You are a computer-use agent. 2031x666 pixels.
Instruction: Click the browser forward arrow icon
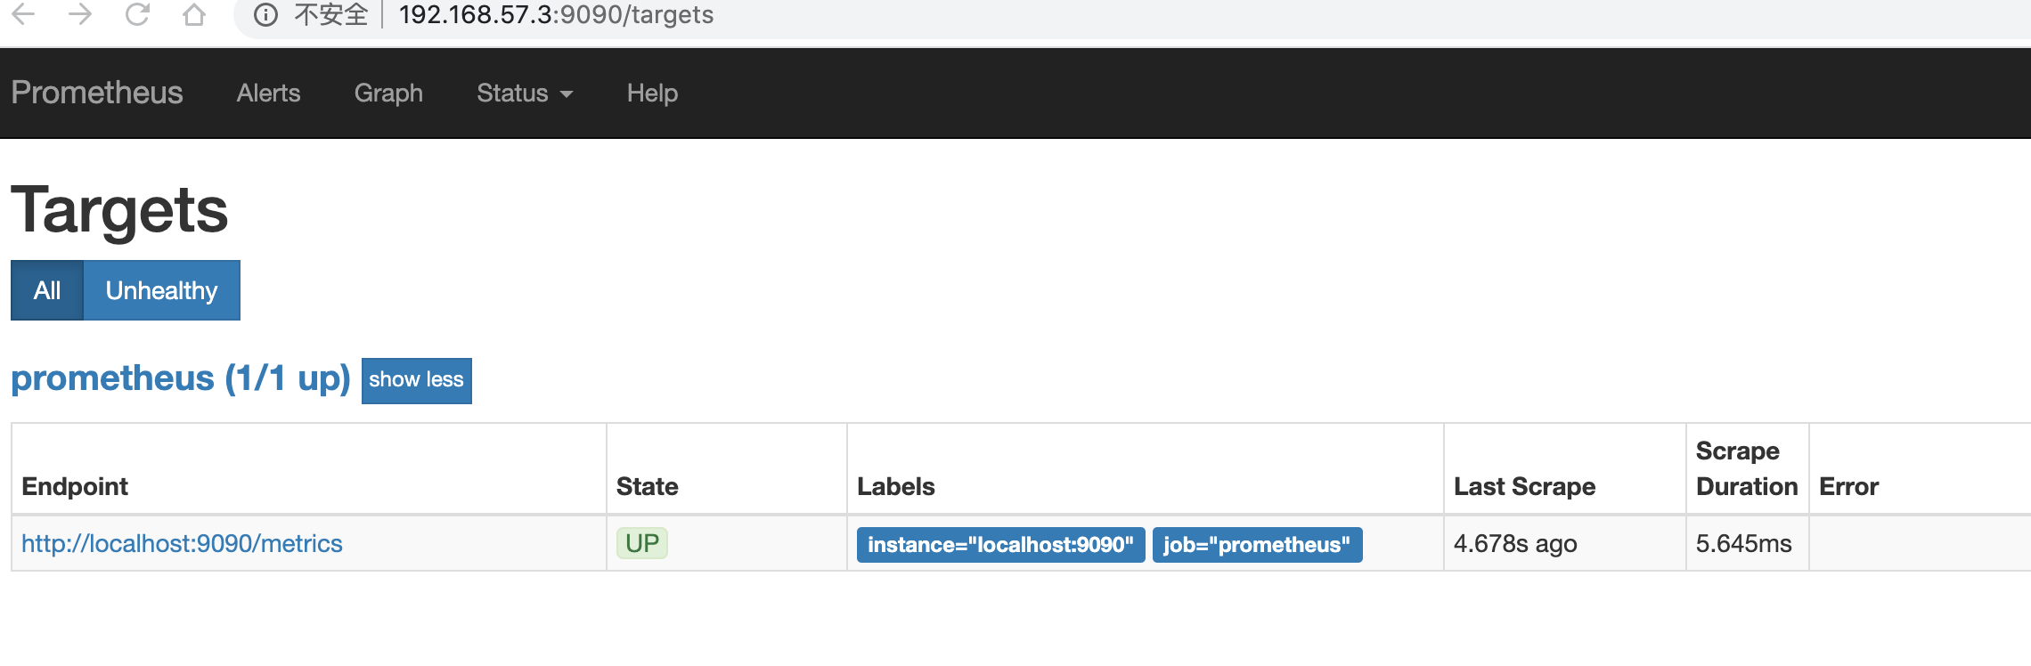point(80,13)
